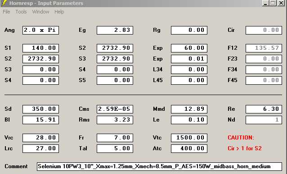The height and width of the screenshot is (174, 287).
Task: Minimize the Hornresp window
Action: 265,3
